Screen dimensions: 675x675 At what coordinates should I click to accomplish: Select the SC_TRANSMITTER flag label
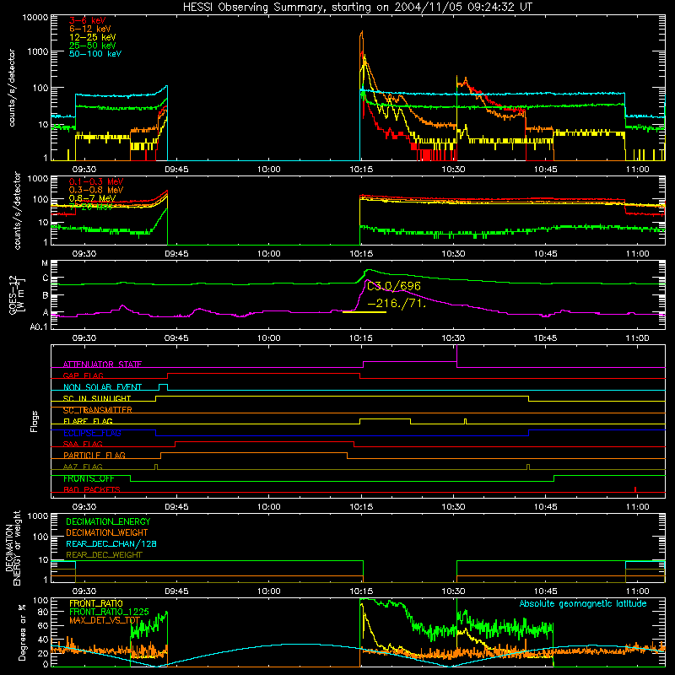point(98,410)
